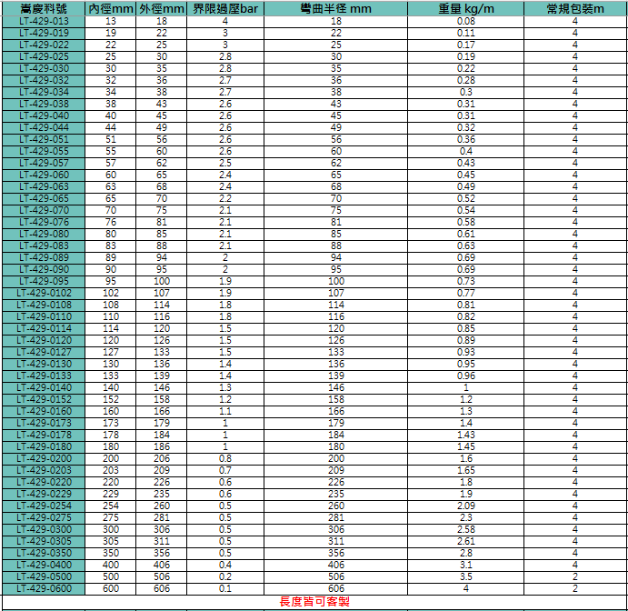
Task: Click the LT-429-022 row label
Action: point(44,45)
